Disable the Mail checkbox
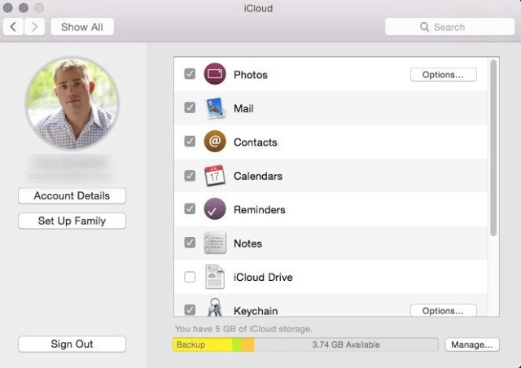This screenshot has height=368, width=521. click(x=190, y=108)
